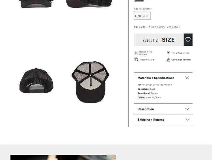This screenshot has width=212, height=160.
Task: Click the 1-Year Guarantee badge icon
Action: click(x=168, y=53)
